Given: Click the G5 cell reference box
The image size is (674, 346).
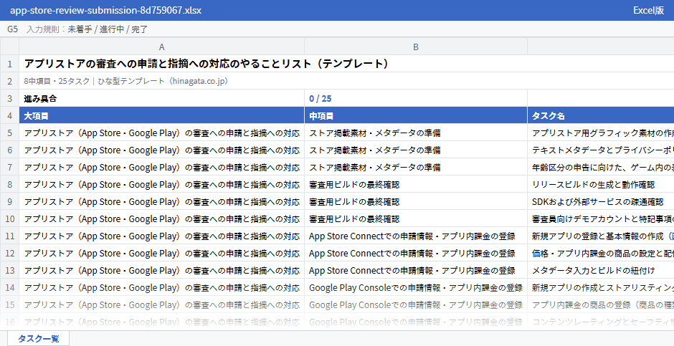Looking at the screenshot, I should (12, 29).
